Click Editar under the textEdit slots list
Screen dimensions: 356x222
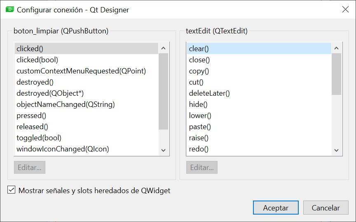pos(202,168)
